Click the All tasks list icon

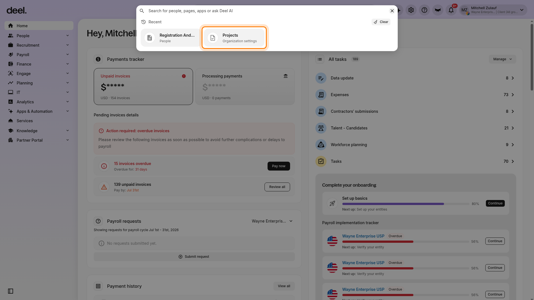(320, 59)
